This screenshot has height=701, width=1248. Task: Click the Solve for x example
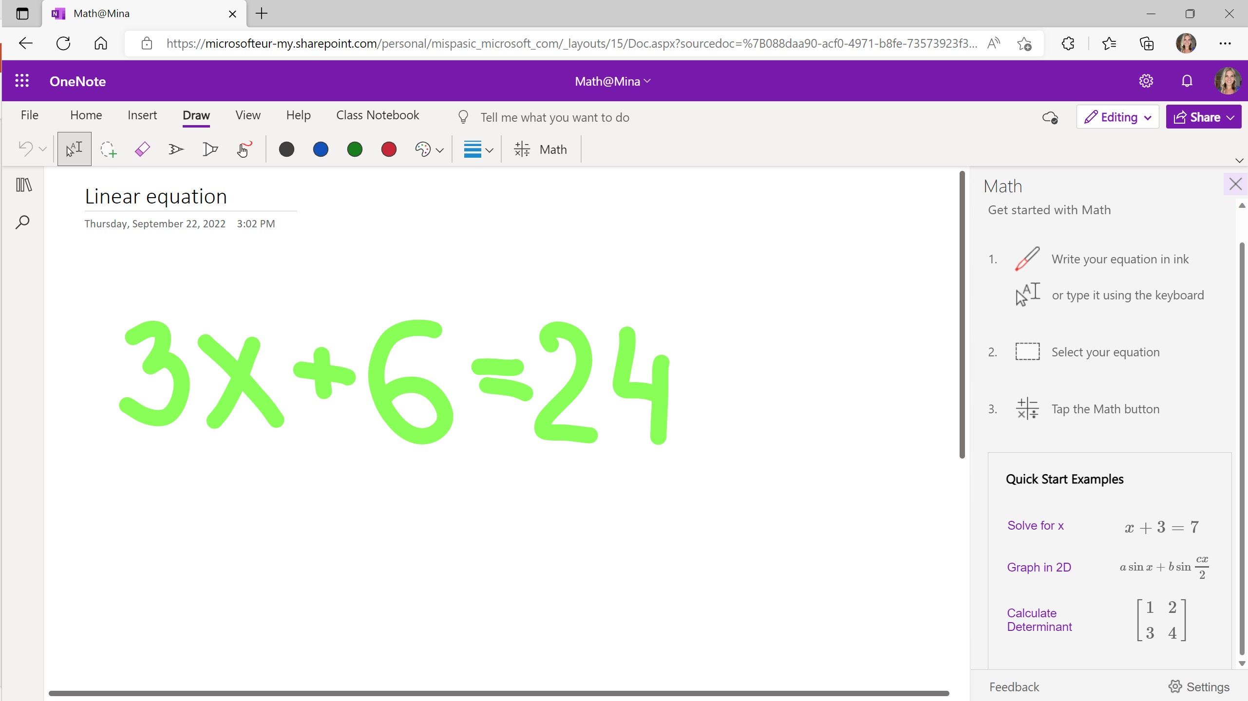[1035, 525]
